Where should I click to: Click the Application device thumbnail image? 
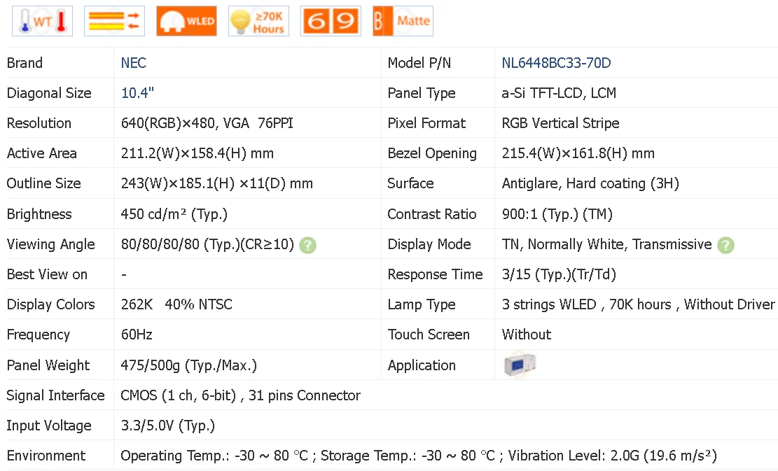[520, 365]
